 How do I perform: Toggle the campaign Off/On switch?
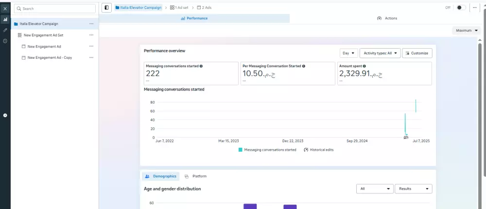click(x=461, y=7)
